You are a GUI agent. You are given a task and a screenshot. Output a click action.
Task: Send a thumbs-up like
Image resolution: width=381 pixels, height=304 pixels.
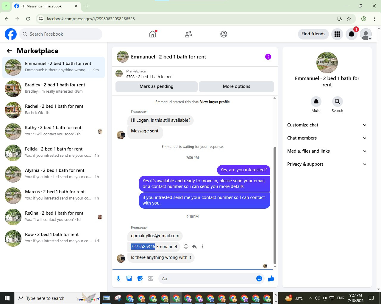[x=271, y=278]
